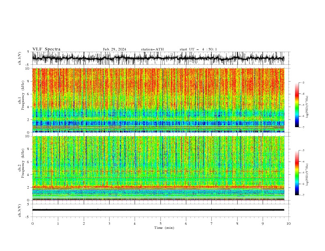Click the ch.1 PSD color scale bar
This screenshot has height=251, width=325.
pyautogui.click(x=297, y=105)
